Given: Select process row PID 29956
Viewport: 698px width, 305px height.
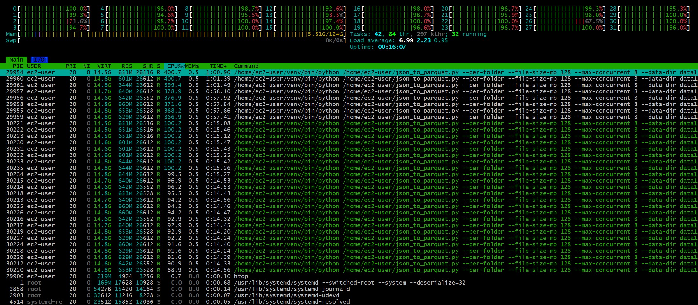Looking at the screenshot, I should click(x=349, y=98).
